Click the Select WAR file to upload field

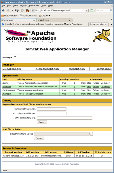point(62,134)
